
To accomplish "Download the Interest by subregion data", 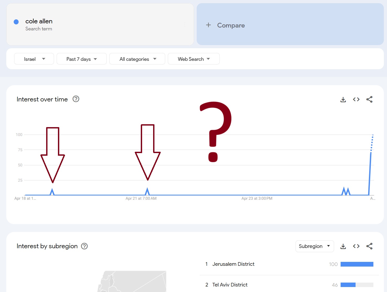I will click(x=343, y=246).
